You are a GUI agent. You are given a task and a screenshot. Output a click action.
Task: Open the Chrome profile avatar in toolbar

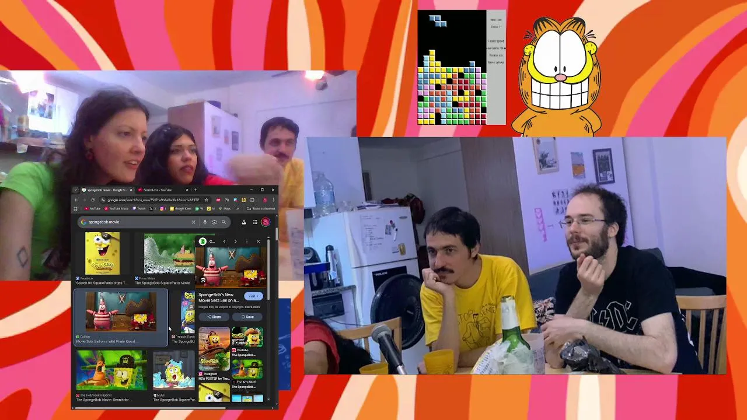265,200
